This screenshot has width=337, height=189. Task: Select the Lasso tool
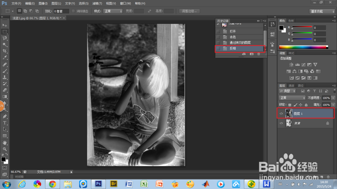pyautogui.click(x=5, y=38)
